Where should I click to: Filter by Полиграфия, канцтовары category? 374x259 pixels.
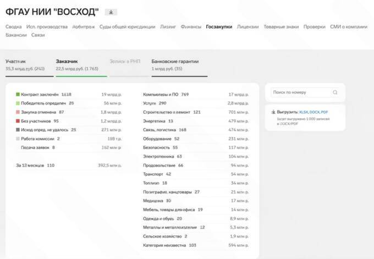[x=196, y=192]
